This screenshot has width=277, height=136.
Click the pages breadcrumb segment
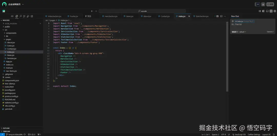pyautogui.click(x=53, y=20)
